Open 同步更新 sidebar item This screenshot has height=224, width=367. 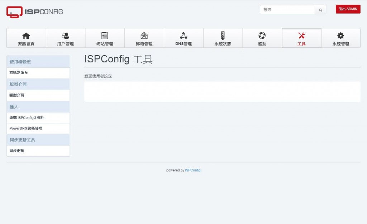point(38,151)
